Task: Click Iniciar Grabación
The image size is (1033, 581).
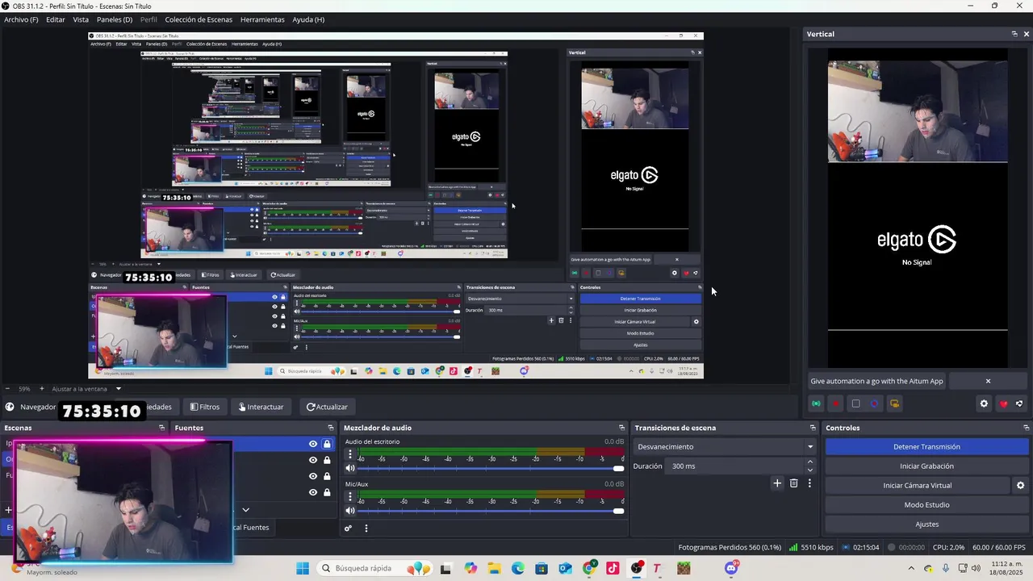Action: (x=926, y=466)
